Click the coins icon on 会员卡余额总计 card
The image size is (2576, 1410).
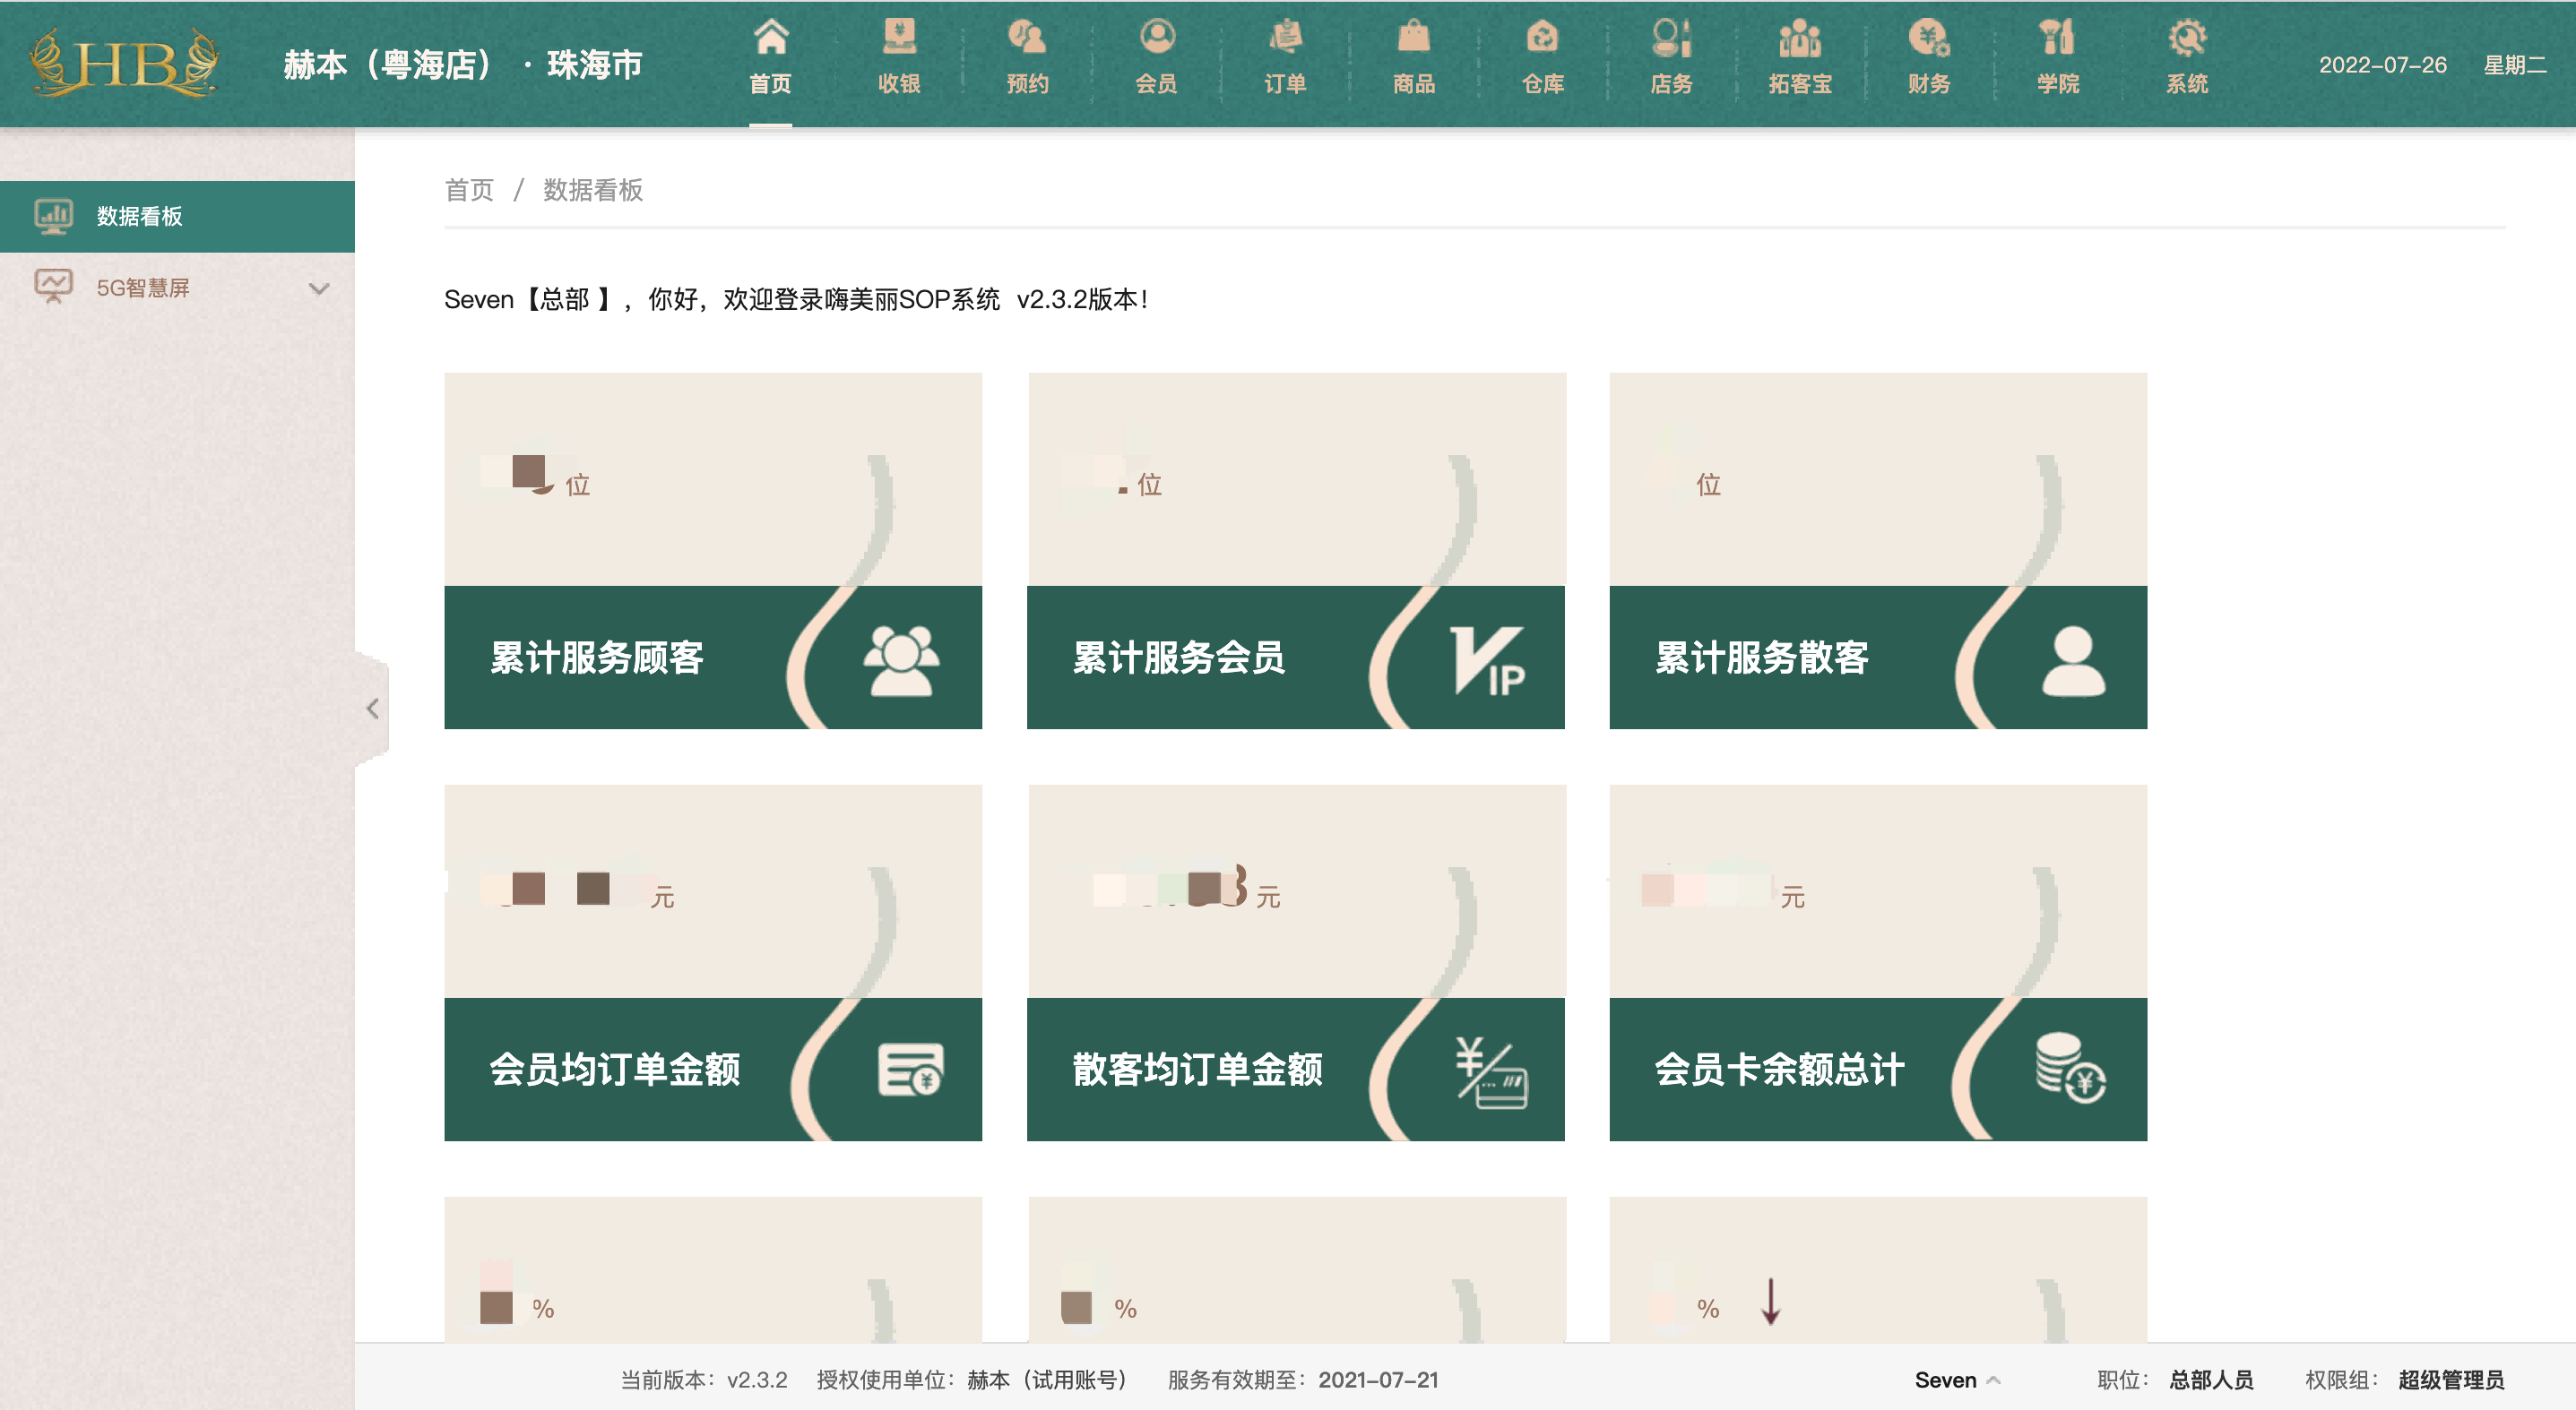pos(2070,1067)
